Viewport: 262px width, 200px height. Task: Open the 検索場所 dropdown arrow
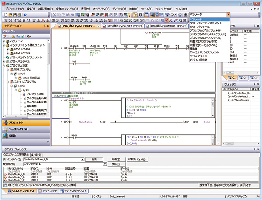pyautogui.click(x=105, y=164)
